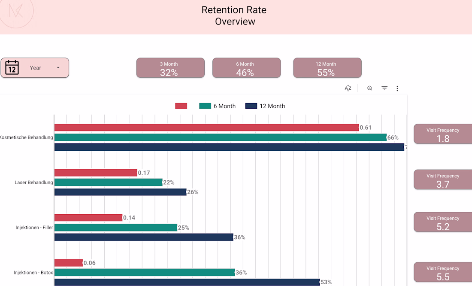Click the Injektionen - Botox category label
This screenshot has width=472, height=286.
point(33,273)
